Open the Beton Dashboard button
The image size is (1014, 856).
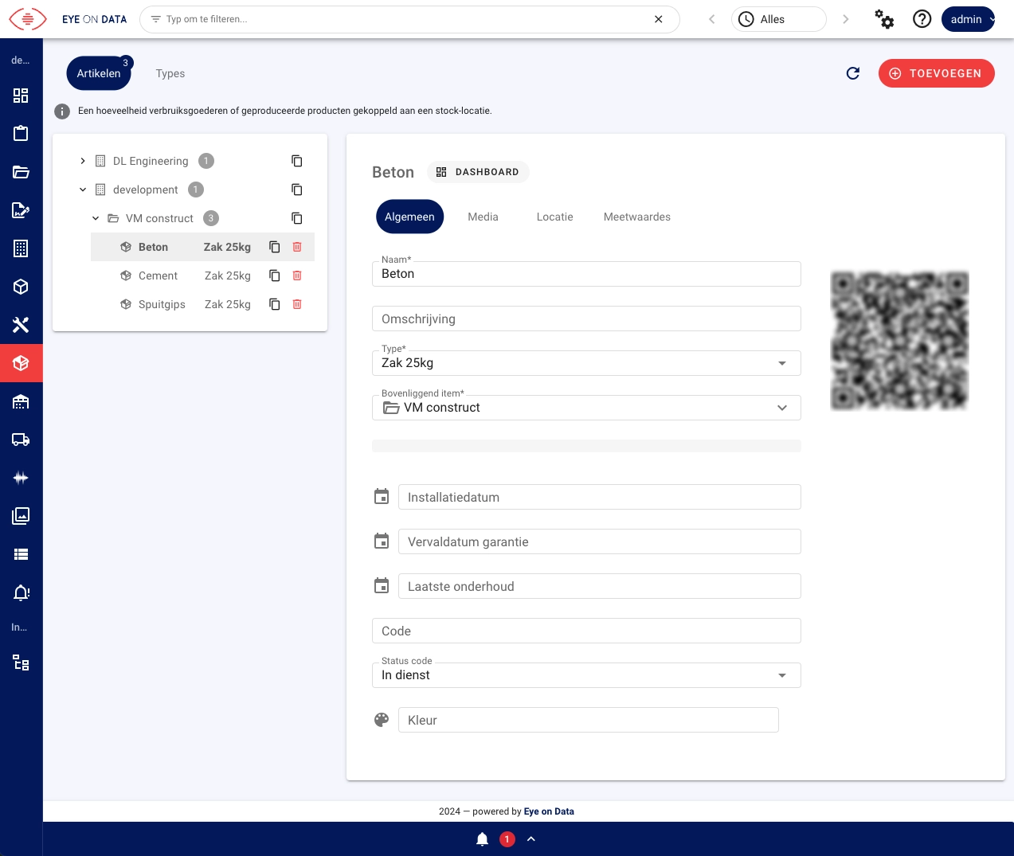tap(478, 172)
